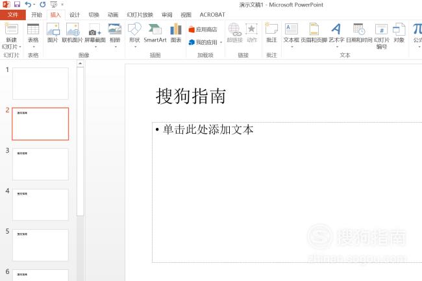
Task: Click the slide thumbnail pane scrollbar thumb
Action: 81,141
